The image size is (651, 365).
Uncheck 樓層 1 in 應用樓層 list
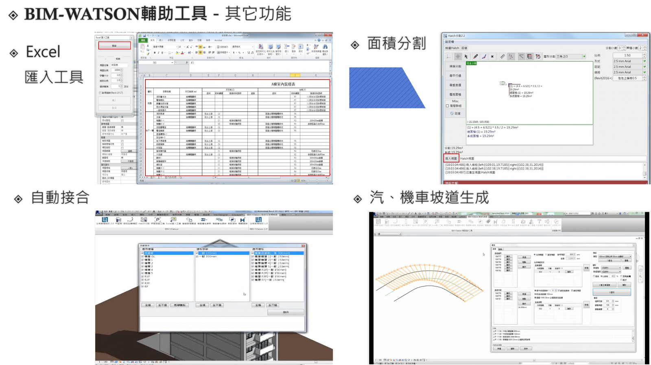142,260
